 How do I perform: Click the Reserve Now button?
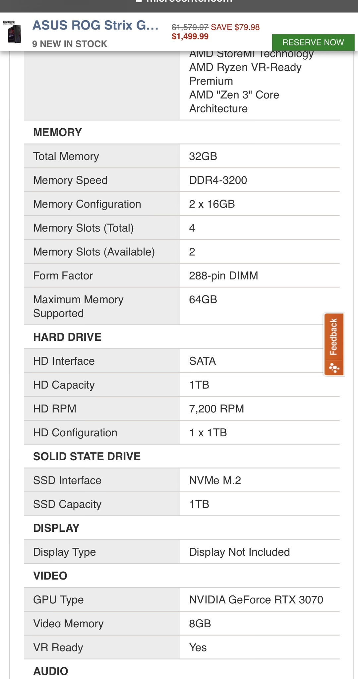[x=313, y=42]
